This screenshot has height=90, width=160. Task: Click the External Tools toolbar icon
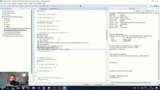pos(43,6)
